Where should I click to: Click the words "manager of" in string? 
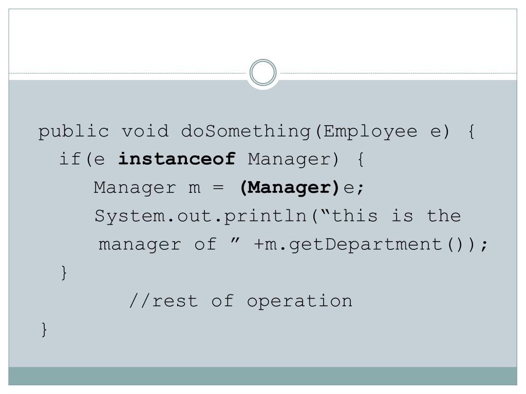coord(157,245)
